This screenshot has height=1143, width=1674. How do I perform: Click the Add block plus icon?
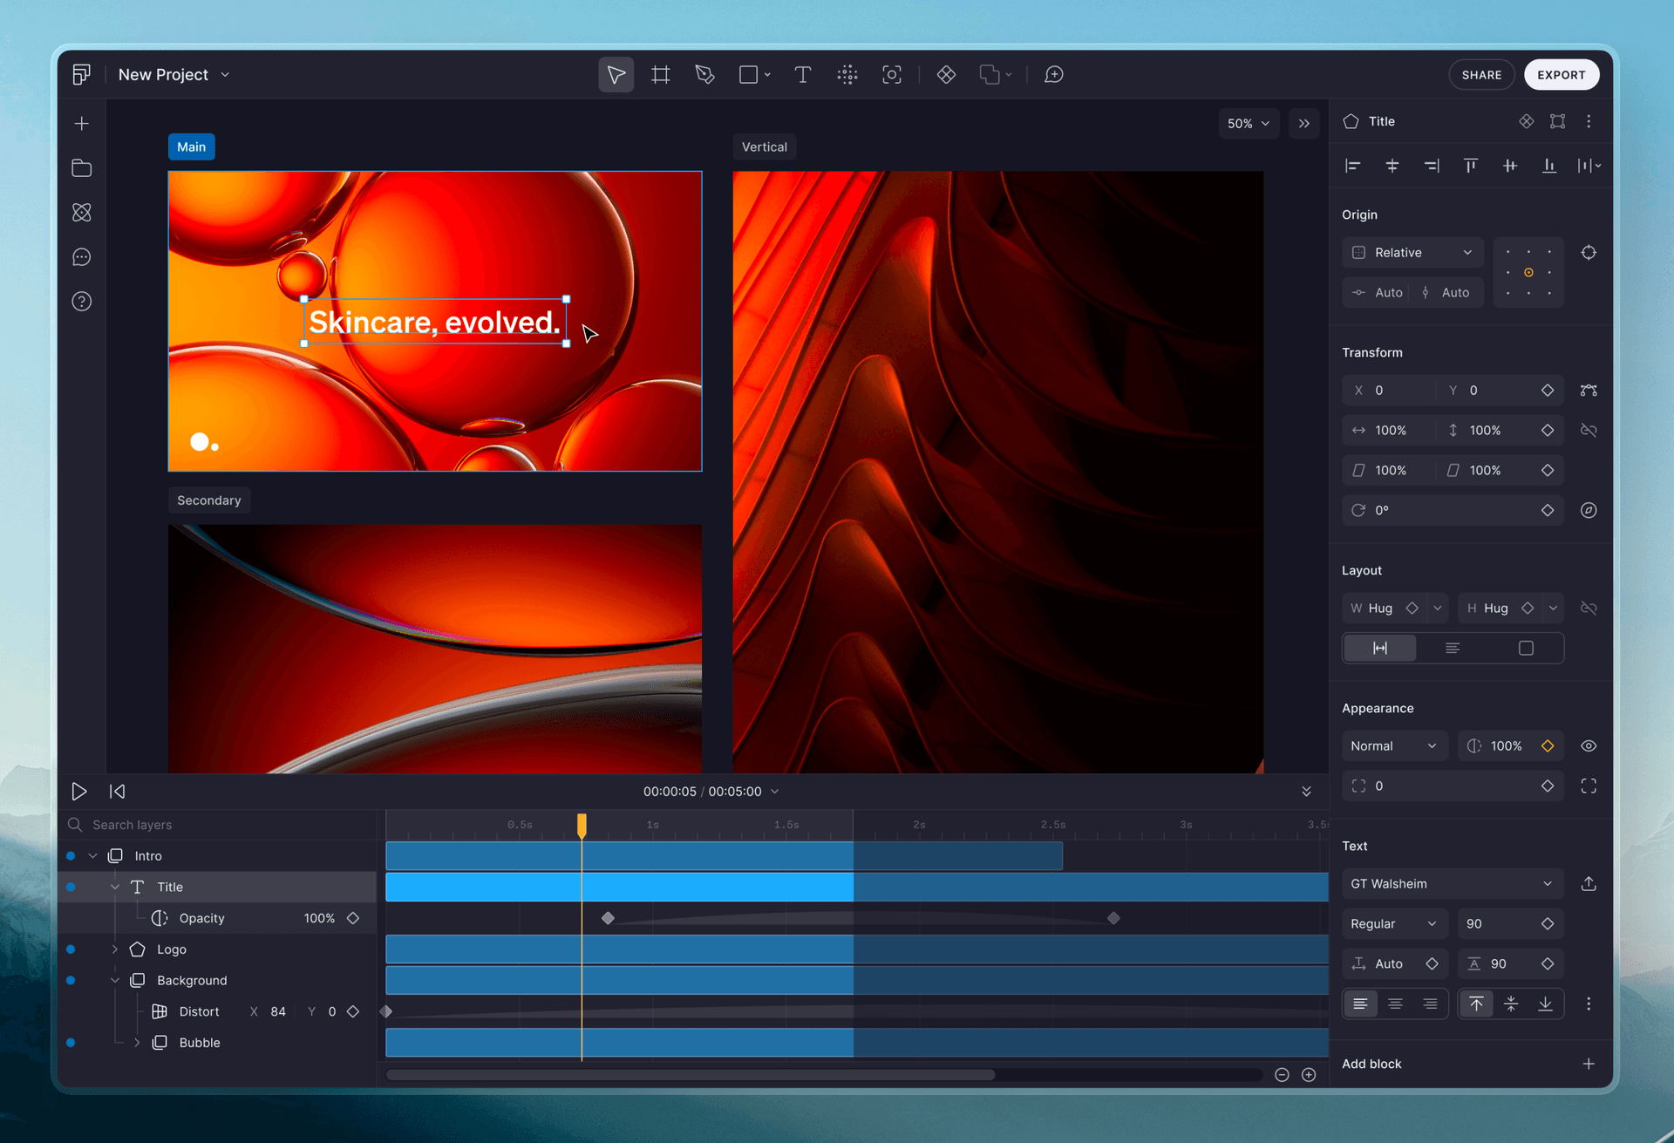click(1589, 1064)
